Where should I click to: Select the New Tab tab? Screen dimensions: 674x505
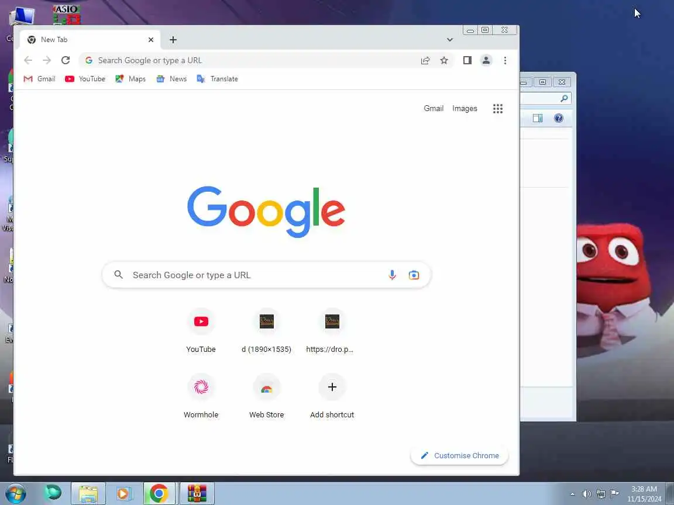tap(90, 40)
